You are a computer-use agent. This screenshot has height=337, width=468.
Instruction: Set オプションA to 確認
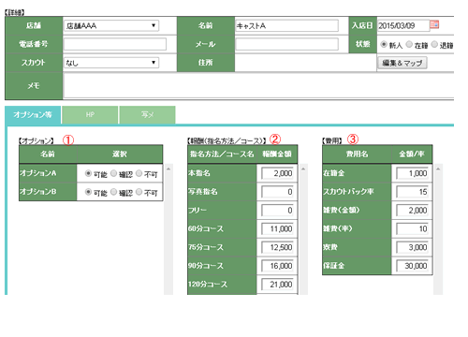(113, 173)
